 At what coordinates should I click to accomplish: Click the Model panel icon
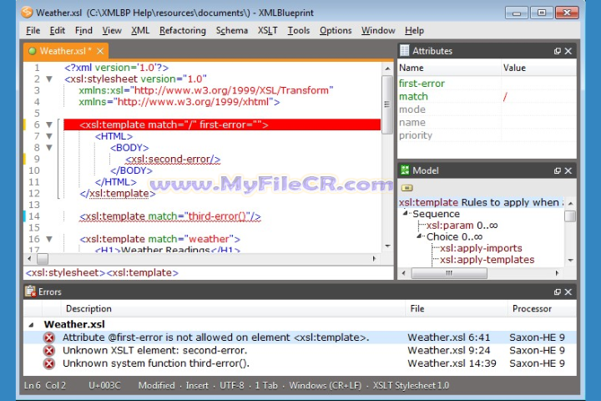point(405,170)
